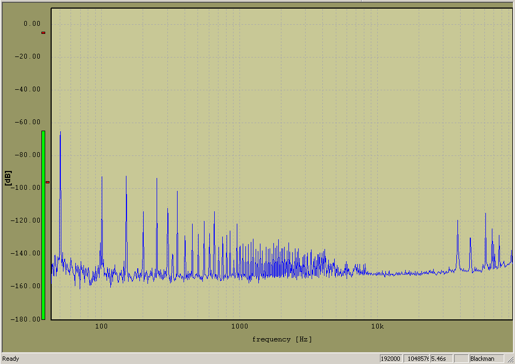Select the 192000 sample rate status field
515x364 pixels.
[x=391, y=359]
